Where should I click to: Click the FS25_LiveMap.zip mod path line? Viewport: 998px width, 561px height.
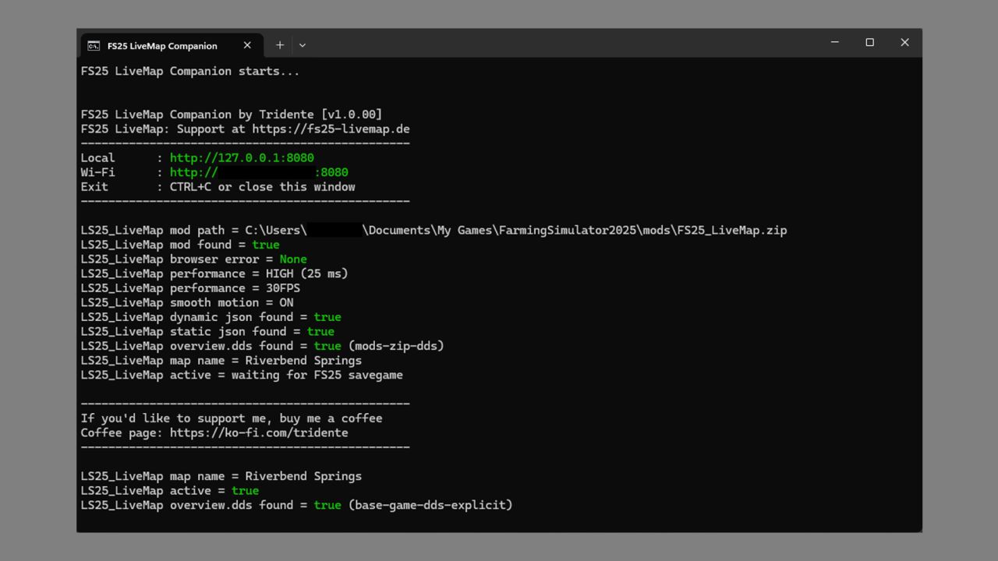click(x=434, y=230)
